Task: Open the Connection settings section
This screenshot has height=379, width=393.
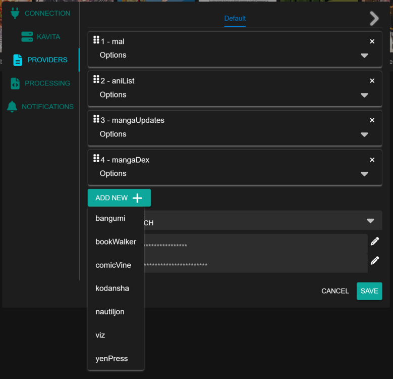Action: pos(40,13)
